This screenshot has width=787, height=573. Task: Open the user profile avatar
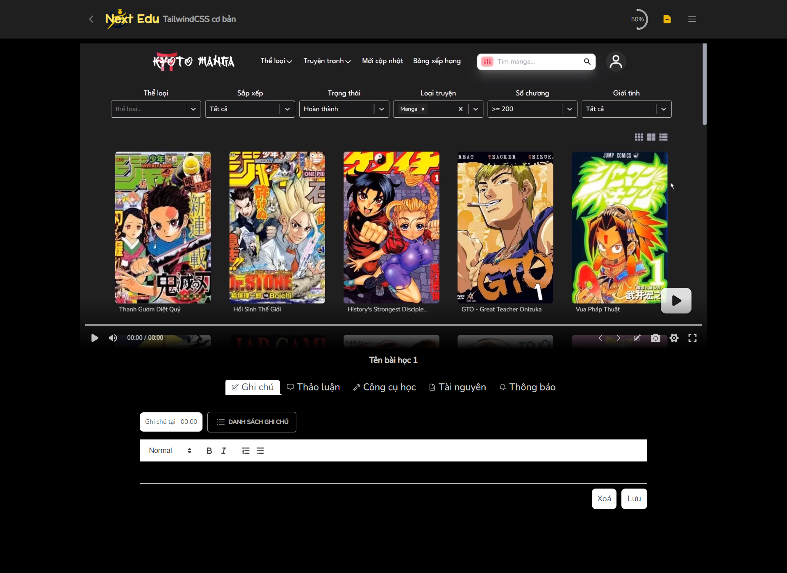[x=616, y=61]
